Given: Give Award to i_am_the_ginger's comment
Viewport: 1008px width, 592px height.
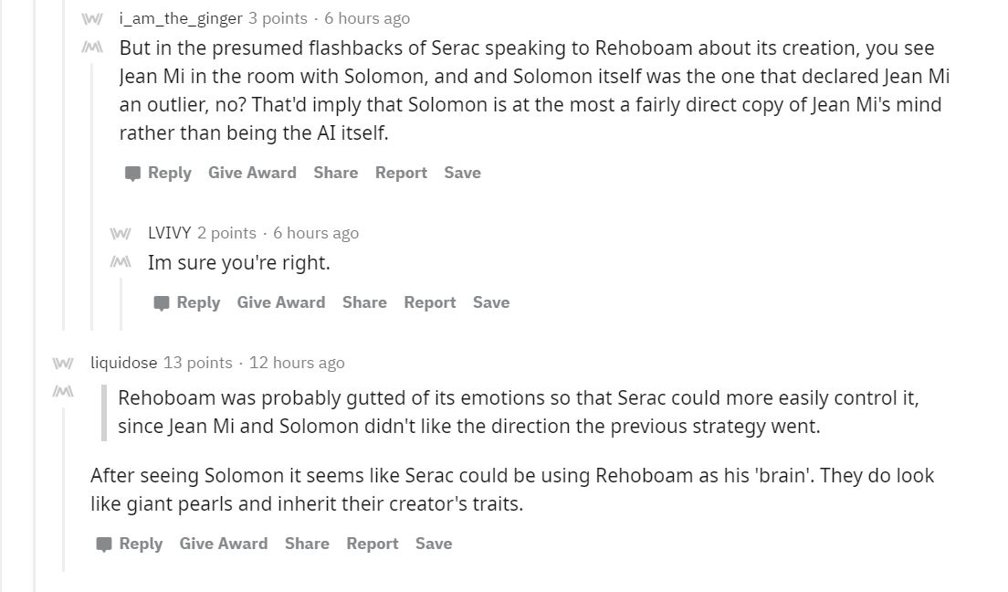Looking at the screenshot, I should [x=252, y=173].
